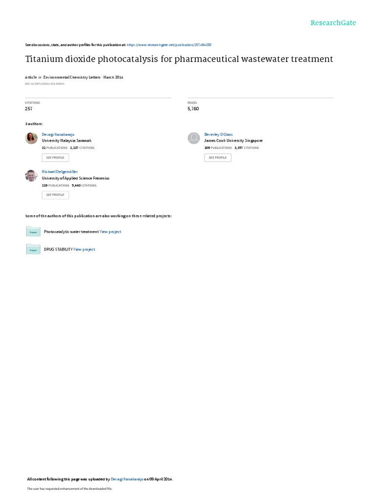Click the ResearchGate logo
This screenshot has height=500, width=375.
tap(333, 22)
